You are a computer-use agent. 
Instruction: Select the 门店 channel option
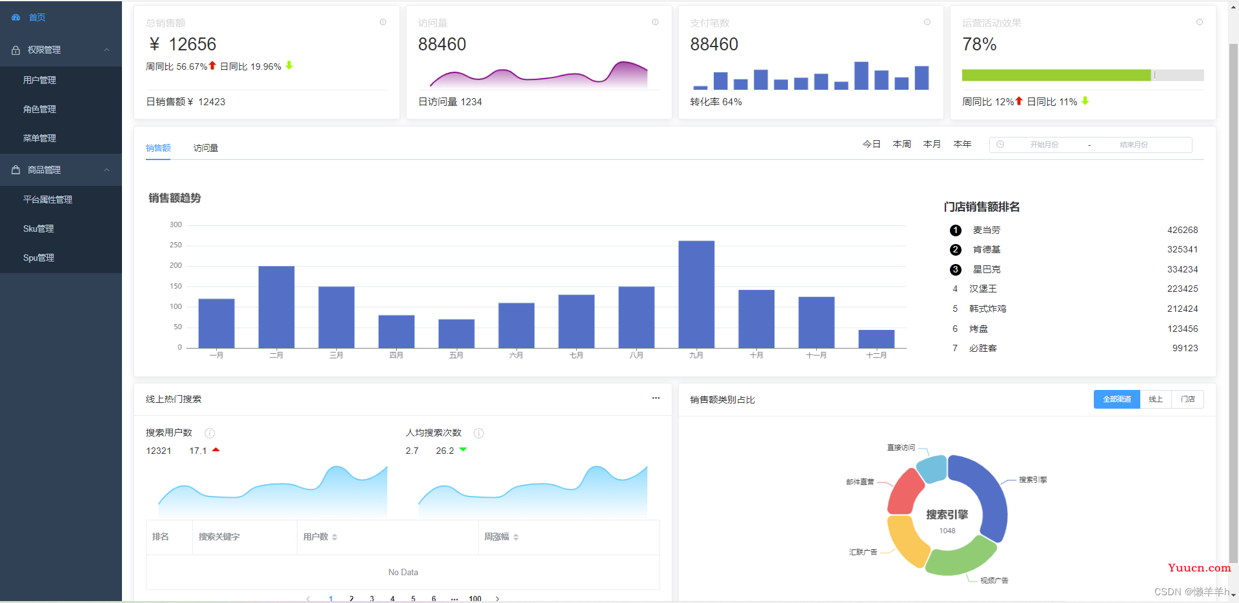coord(1187,400)
